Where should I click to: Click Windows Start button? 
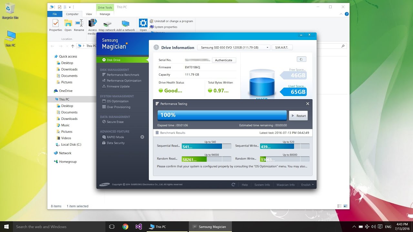6,227
